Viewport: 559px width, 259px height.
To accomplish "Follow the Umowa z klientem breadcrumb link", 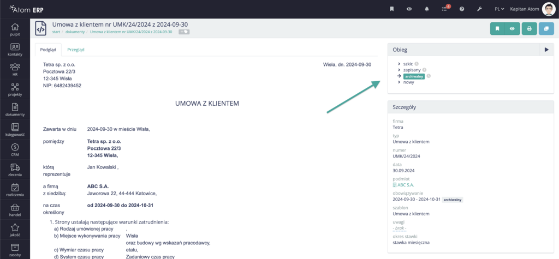I will [131, 32].
